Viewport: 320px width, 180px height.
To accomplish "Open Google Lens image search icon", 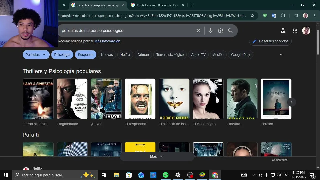I will pyautogui.click(x=220, y=31).
